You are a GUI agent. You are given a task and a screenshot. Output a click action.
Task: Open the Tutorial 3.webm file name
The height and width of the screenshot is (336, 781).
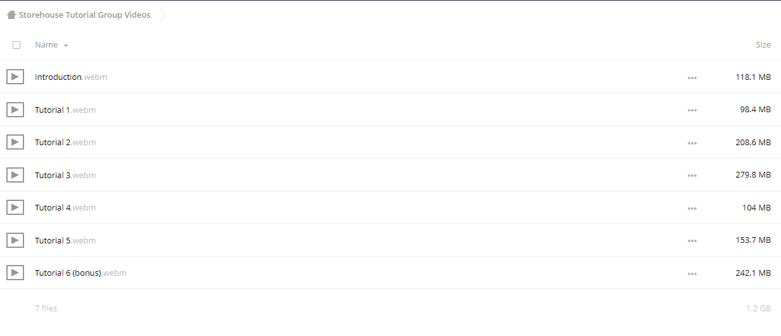[65, 175]
